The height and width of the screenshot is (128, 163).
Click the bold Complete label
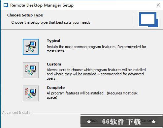[56, 88]
